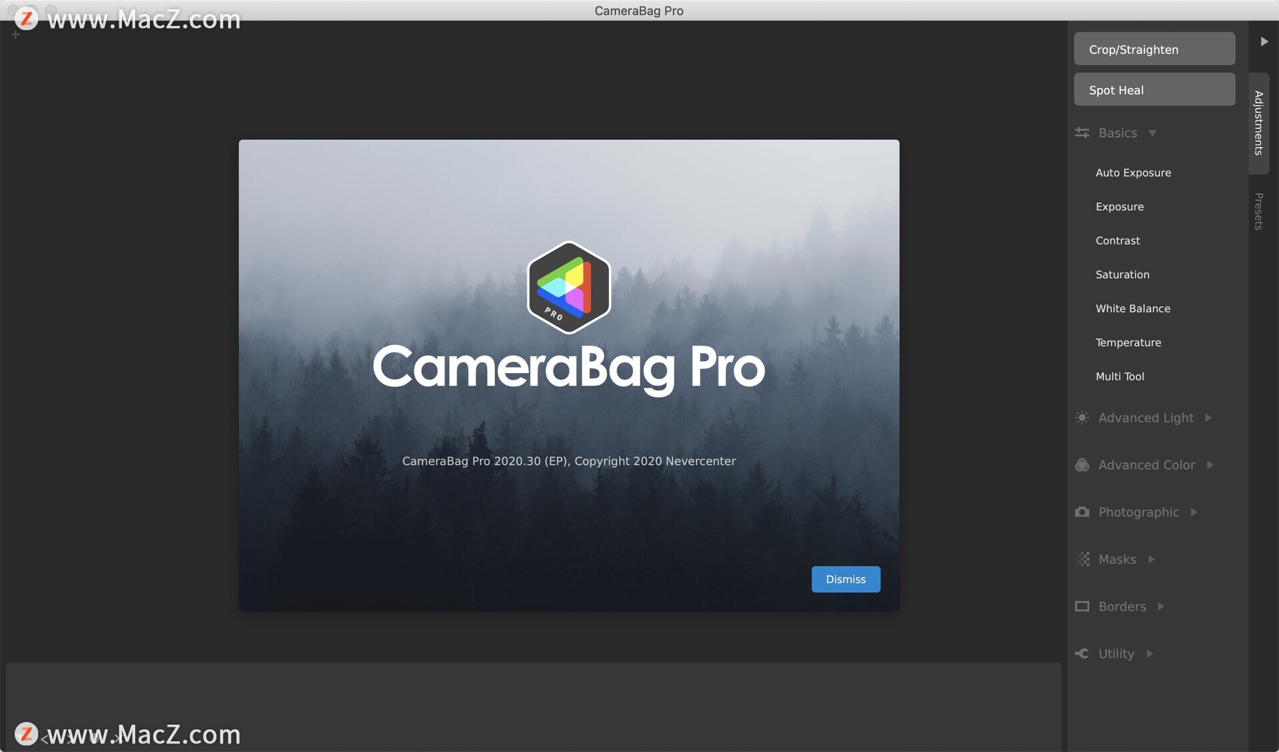Click the Photographic section label
The height and width of the screenshot is (752, 1279).
click(x=1138, y=512)
